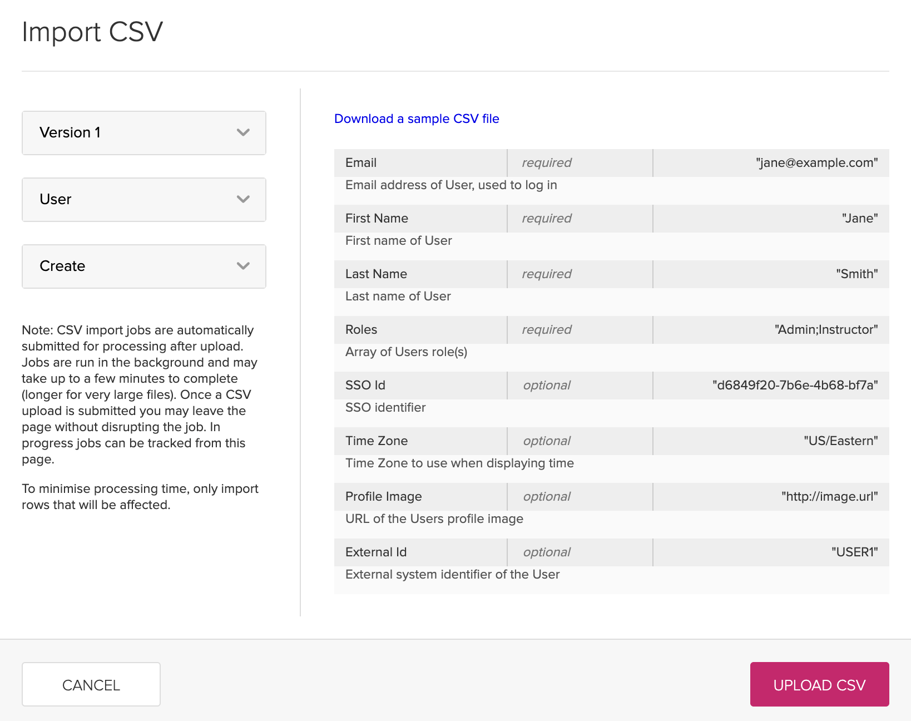Click the Profile Image field label
The height and width of the screenshot is (721, 911).
click(x=383, y=497)
